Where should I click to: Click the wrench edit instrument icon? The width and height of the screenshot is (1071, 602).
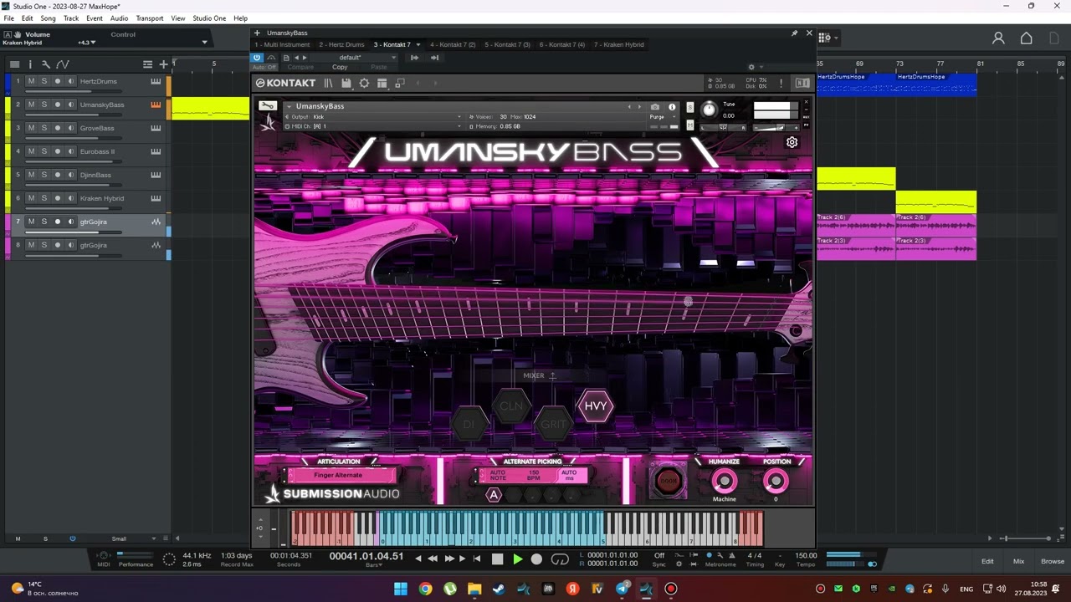point(268,106)
